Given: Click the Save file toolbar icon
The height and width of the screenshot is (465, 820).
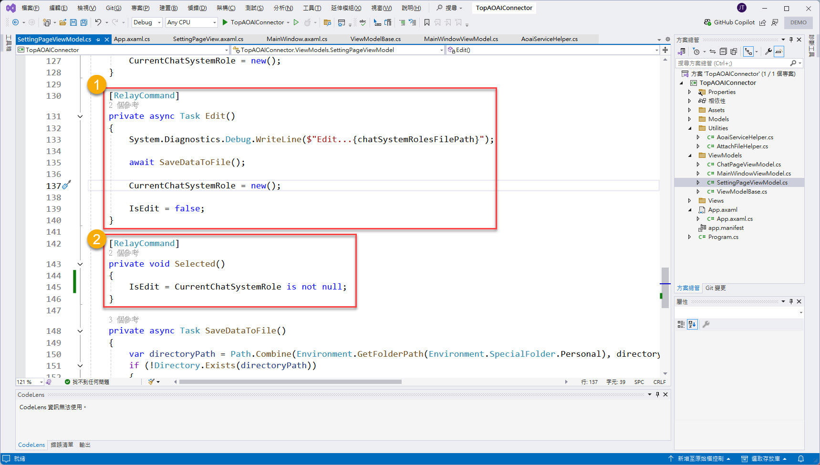Looking at the screenshot, I should (x=73, y=22).
